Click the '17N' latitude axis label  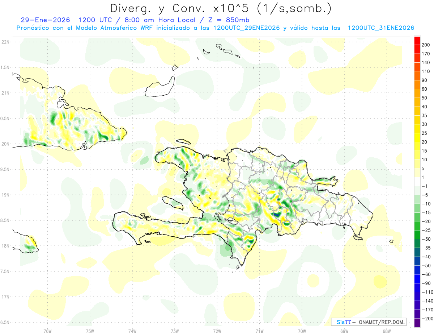click(5, 297)
